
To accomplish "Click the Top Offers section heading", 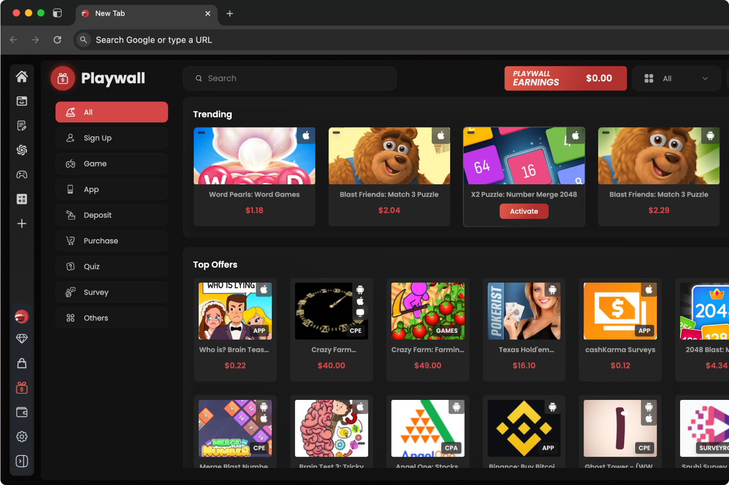I will (x=215, y=265).
